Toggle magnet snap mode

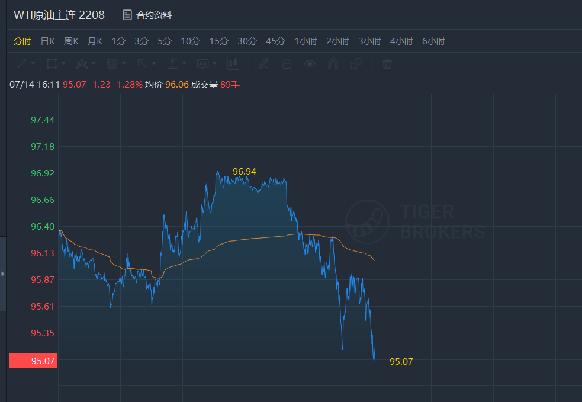click(x=333, y=64)
